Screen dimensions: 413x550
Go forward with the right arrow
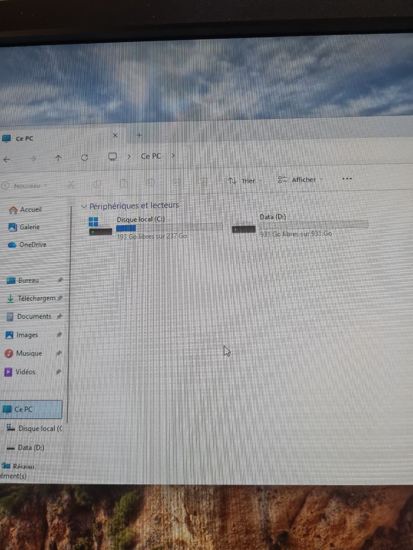(x=33, y=159)
